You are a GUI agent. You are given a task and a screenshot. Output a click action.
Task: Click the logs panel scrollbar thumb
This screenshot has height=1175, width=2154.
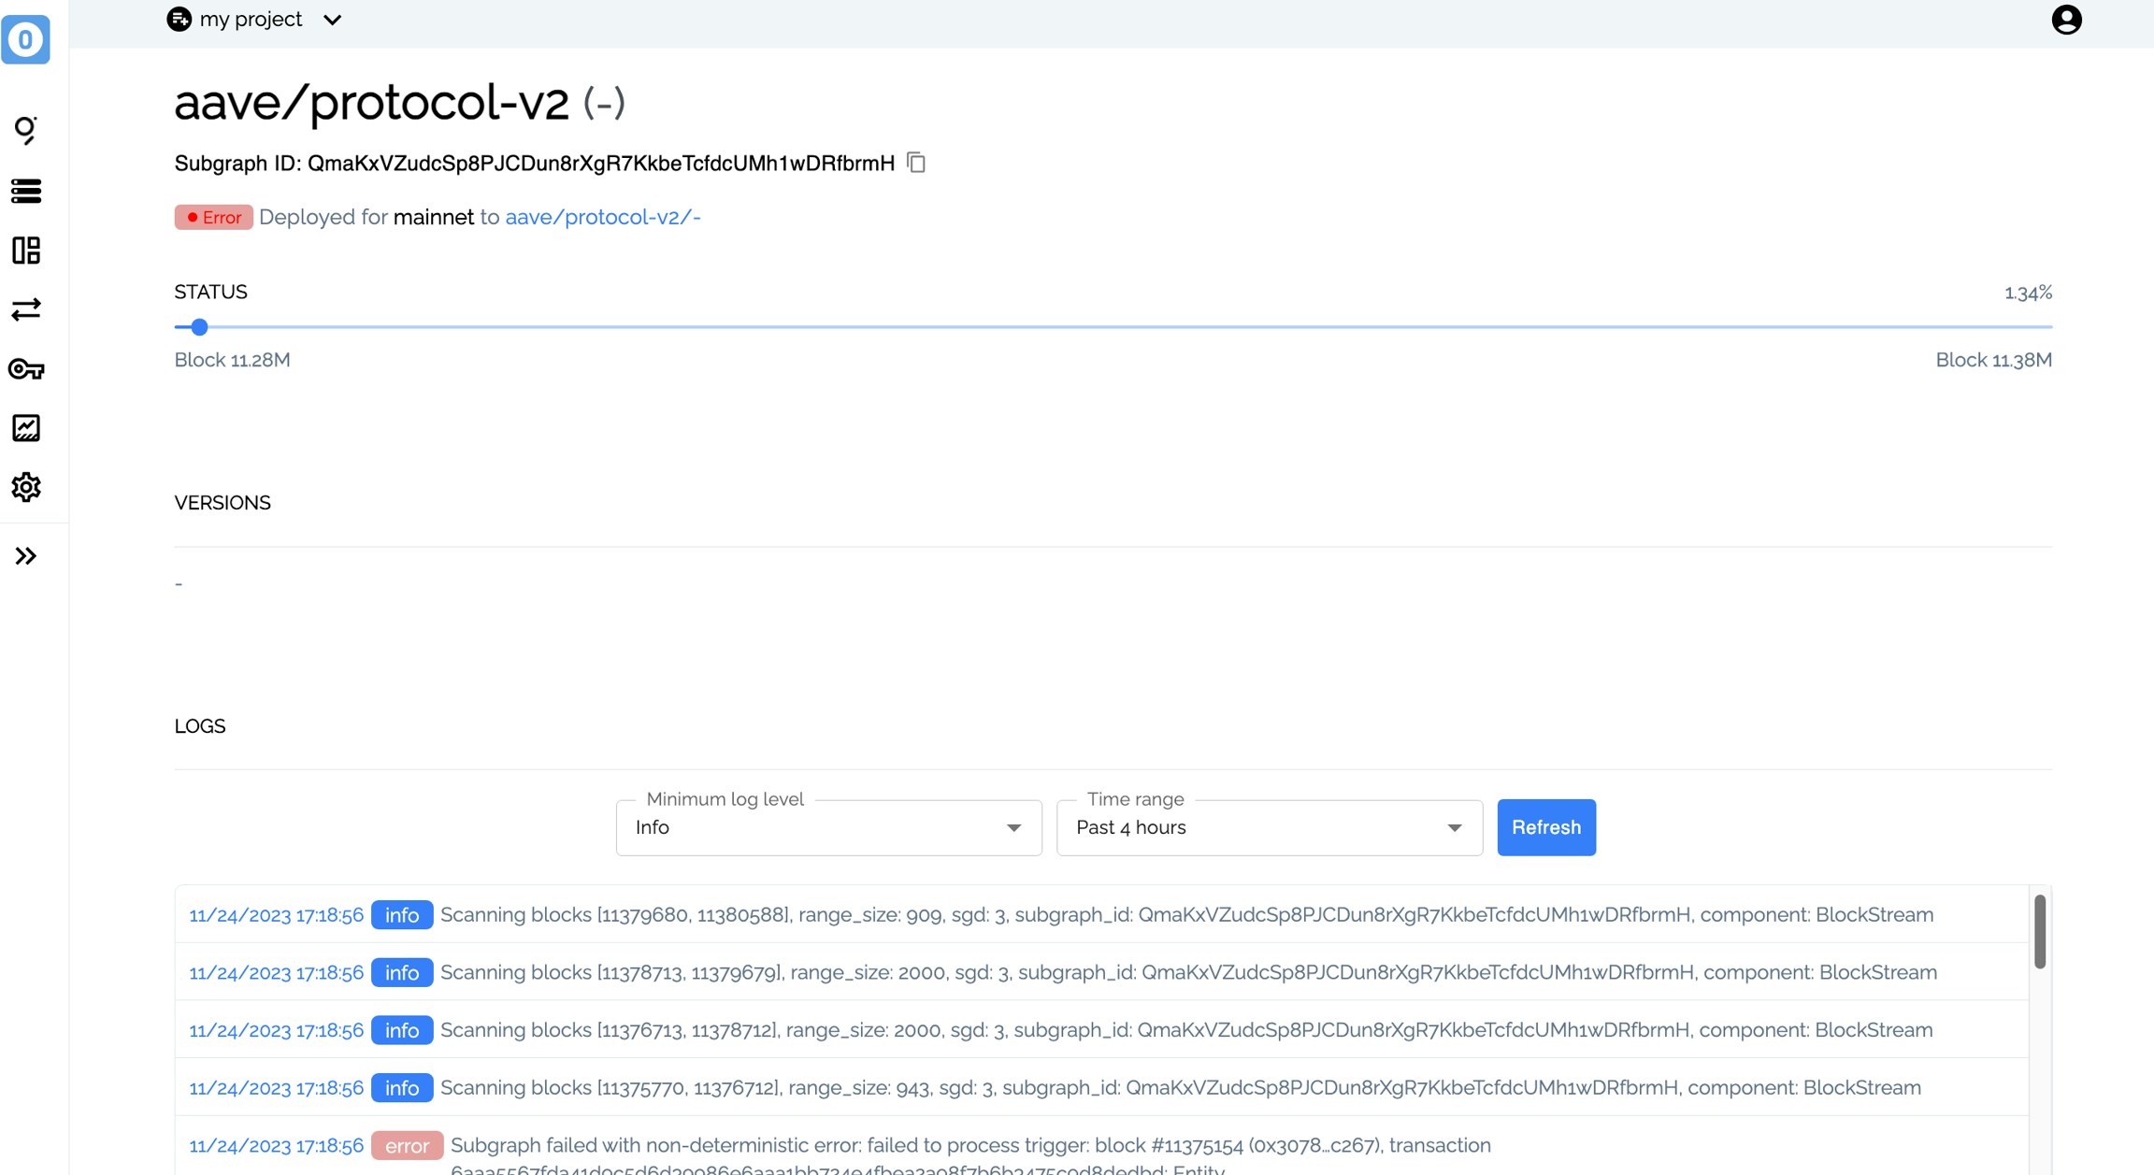point(2039,932)
